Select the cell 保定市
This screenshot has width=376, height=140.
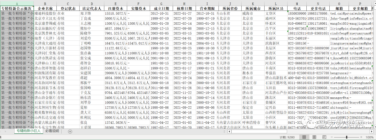[x=253, y=107]
